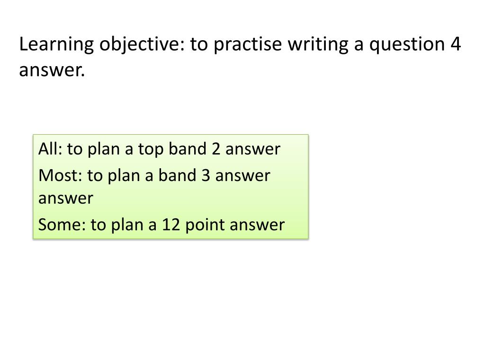Click the word 'Most:' in green box

click(60, 175)
